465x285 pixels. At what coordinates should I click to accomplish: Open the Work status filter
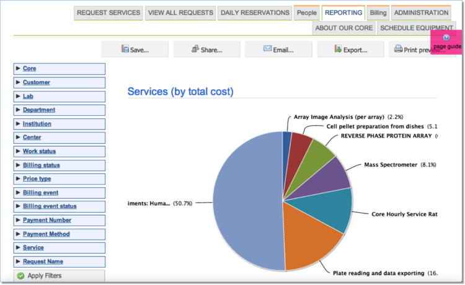[x=39, y=151]
